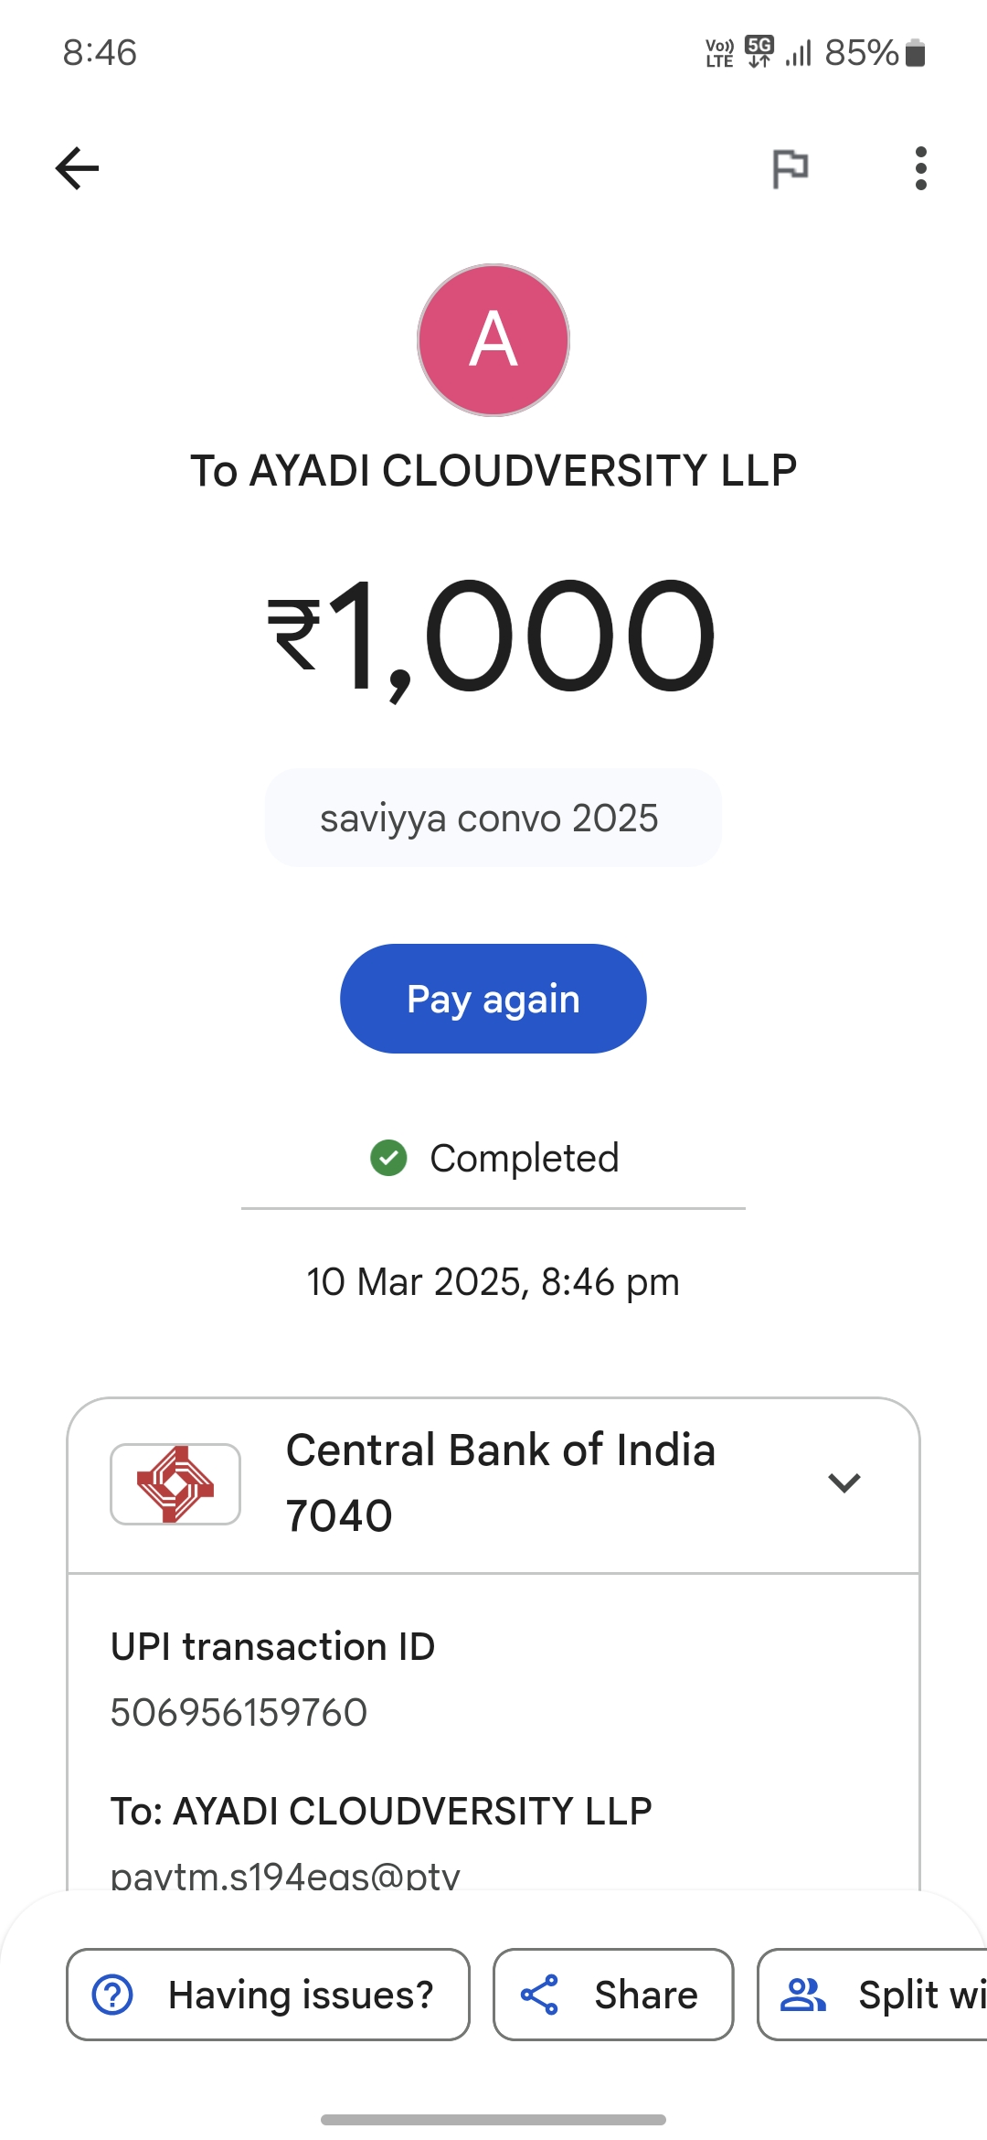Viewport: 987px width, 2140px height.
Task: Tap the UPI transaction ID number
Action: click(239, 1712)
